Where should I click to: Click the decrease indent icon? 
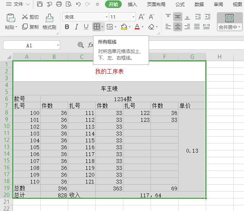[198, 16]
